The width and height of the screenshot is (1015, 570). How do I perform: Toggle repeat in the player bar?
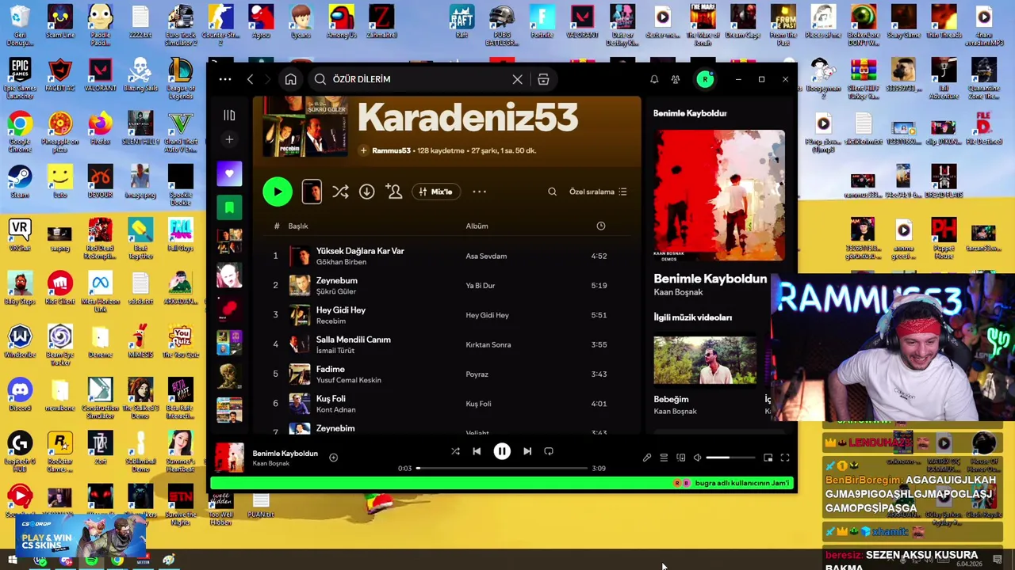[549, 451]
